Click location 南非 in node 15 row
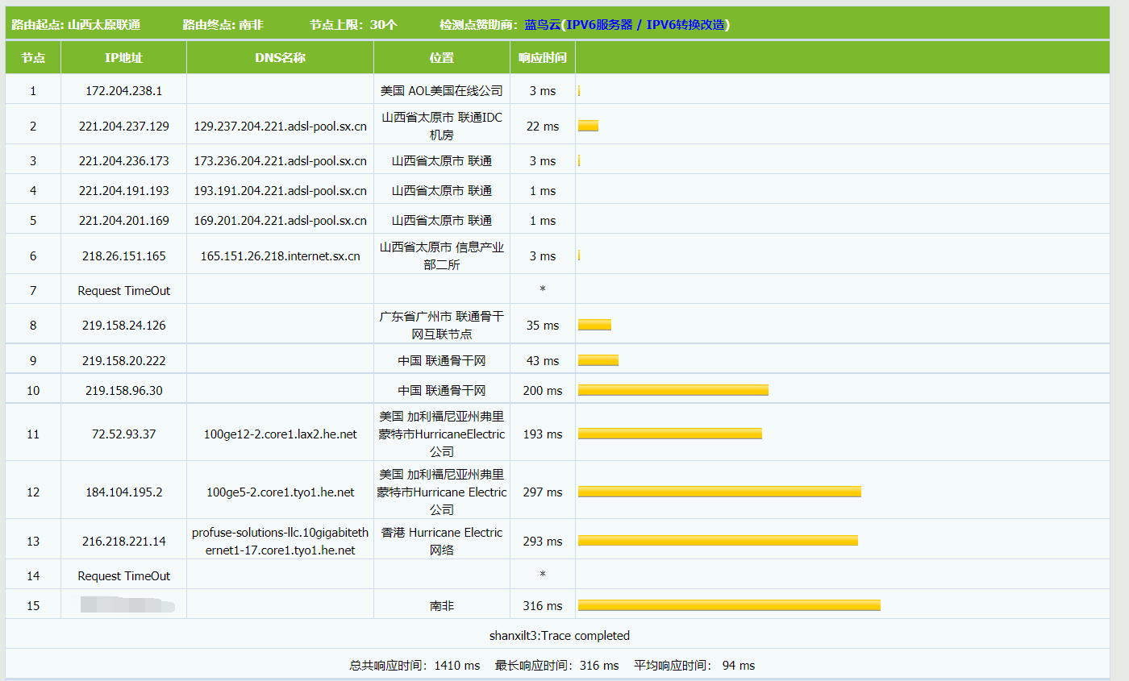The width and height of the screenshot is (1129, 681). click(442, 606)
